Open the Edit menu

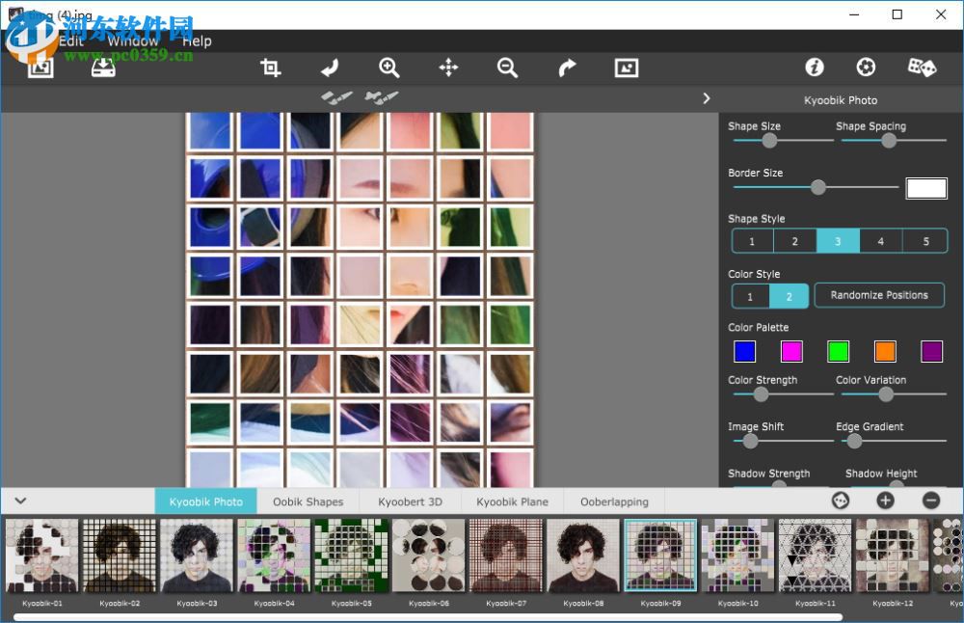pos(70,41)
